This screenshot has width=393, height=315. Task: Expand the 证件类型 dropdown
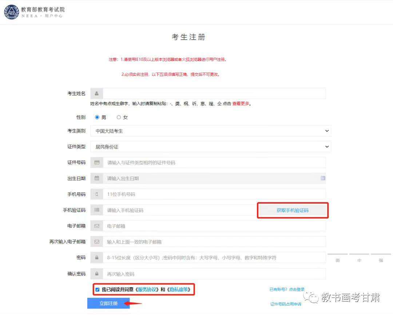pos(211,147)
